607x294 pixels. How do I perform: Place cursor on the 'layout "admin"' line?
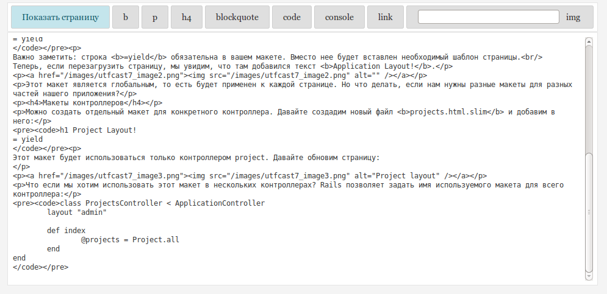[77, 212]
